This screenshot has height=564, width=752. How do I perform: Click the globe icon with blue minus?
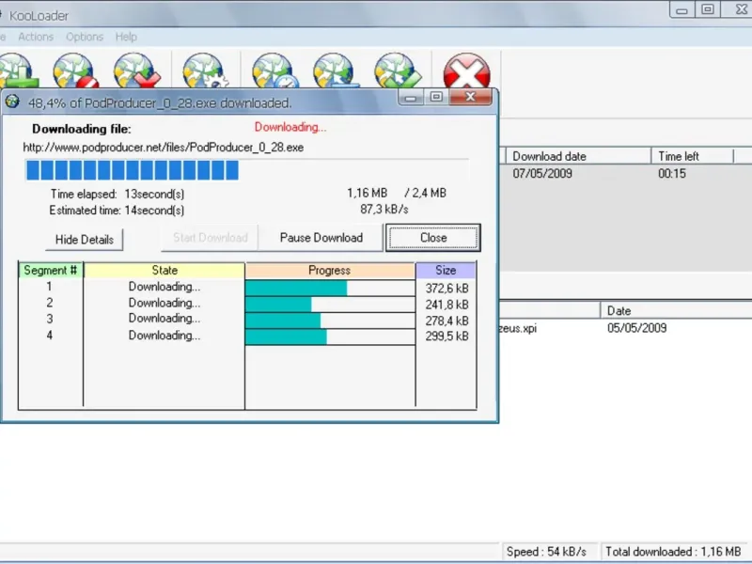[334, 72]
